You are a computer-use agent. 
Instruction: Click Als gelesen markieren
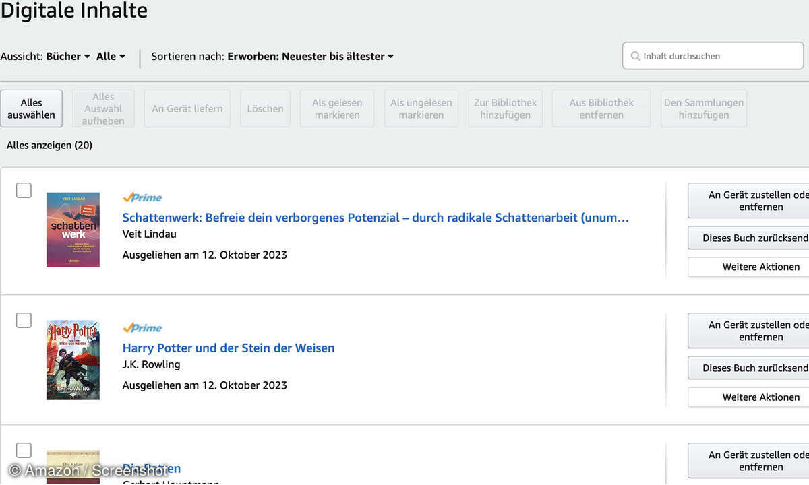click(337, 108)
